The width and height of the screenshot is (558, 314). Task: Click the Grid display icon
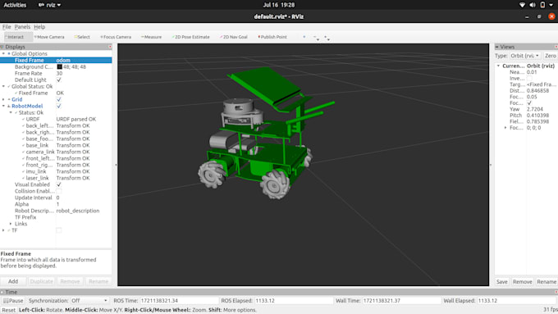pyautogui.click(x=9, y=99)
